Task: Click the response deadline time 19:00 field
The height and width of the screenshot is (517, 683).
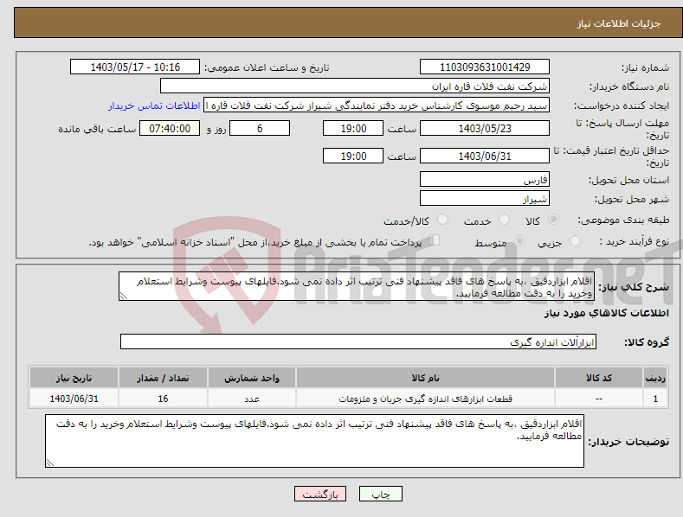Action: [353, 128]
